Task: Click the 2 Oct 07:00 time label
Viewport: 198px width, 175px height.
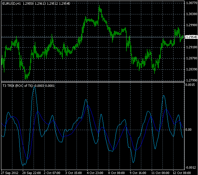Action: click(x=52, y=173)
